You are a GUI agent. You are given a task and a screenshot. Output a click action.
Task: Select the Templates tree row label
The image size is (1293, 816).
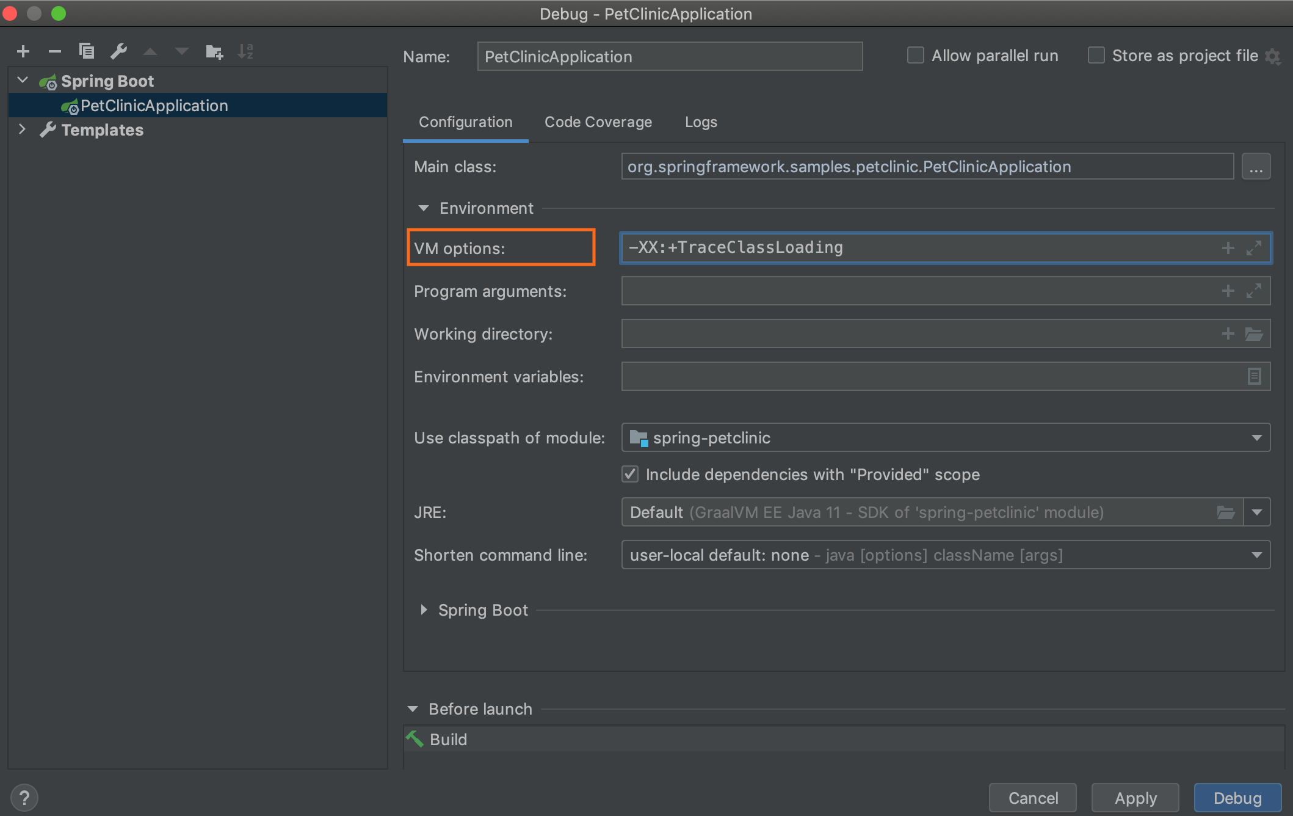[x=103, y=130]
